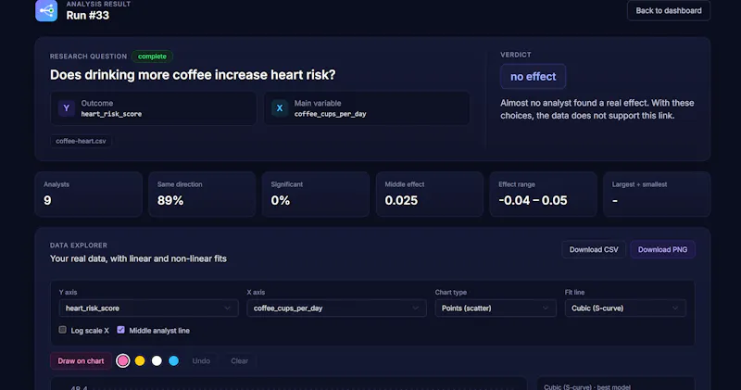Click the no effect verdict badge
The height and width of the screenshot is (390, 741).
[534, 77]
